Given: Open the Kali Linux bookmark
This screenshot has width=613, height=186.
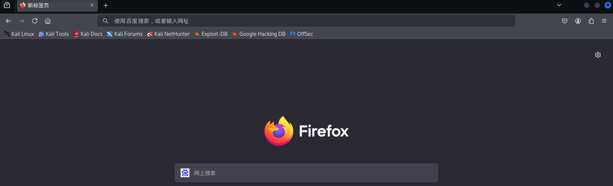Looking at the screenshot, I should [x=19, y=34].
